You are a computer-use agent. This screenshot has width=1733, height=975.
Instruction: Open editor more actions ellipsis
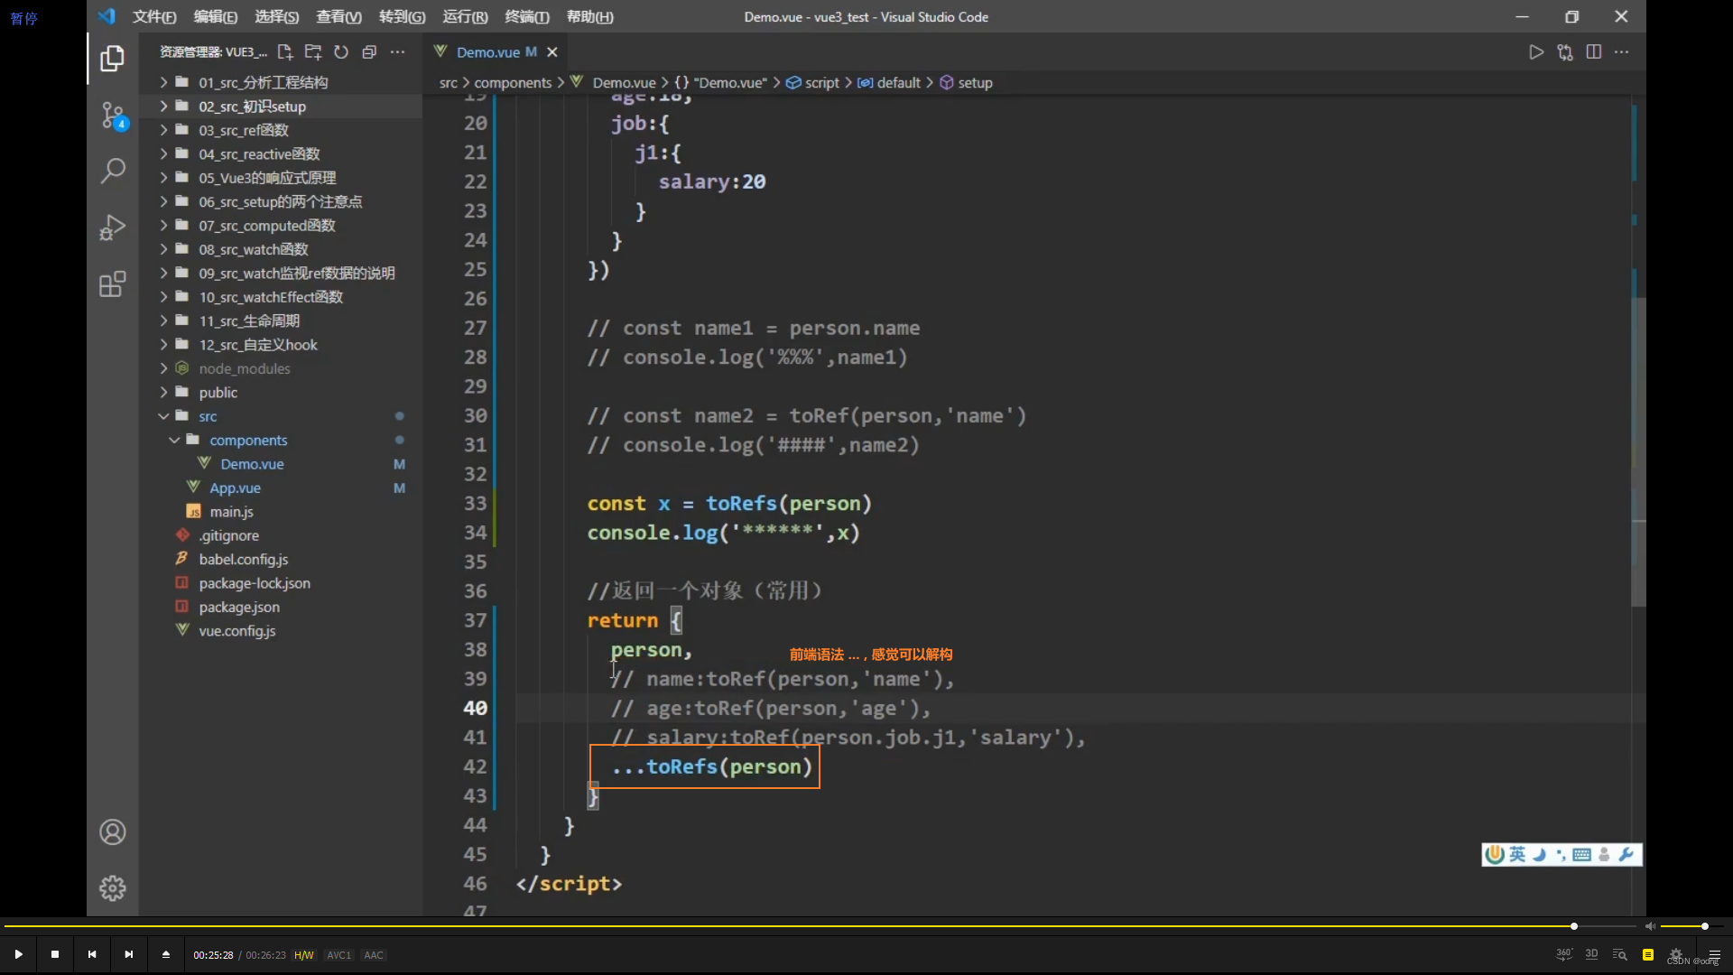[1622, 52]
